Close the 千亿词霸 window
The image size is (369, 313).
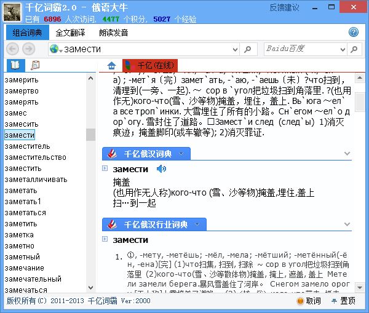point(354,7)
